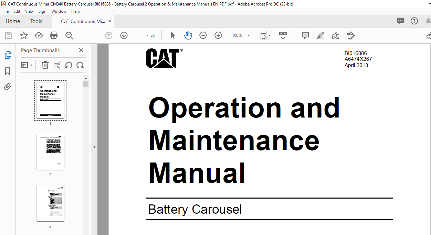Click the Stamp tool icon
This screenshot has height=235, width=431.
click(350, 35)
